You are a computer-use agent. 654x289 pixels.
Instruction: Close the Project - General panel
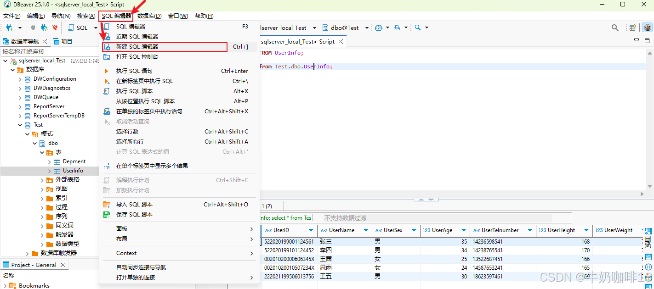63,265
